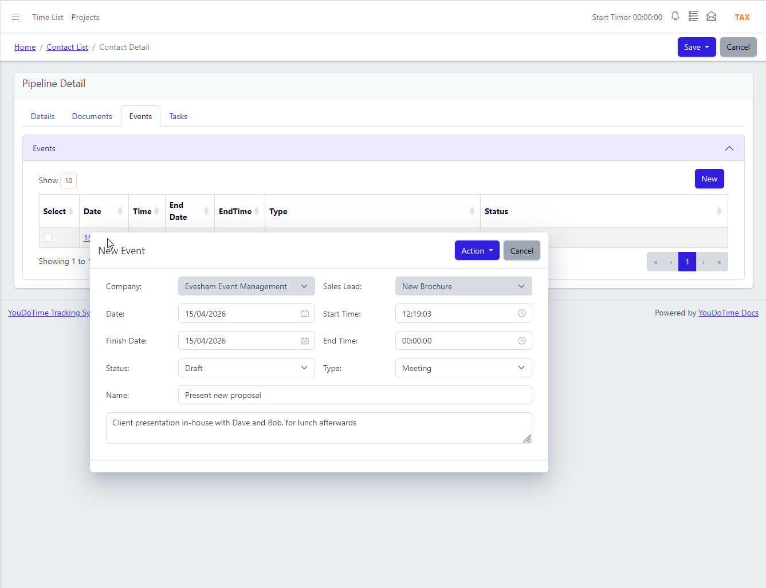766x588 pixels.
Task: Switch to the Tasks tab
Action: [x=178, y=116]
